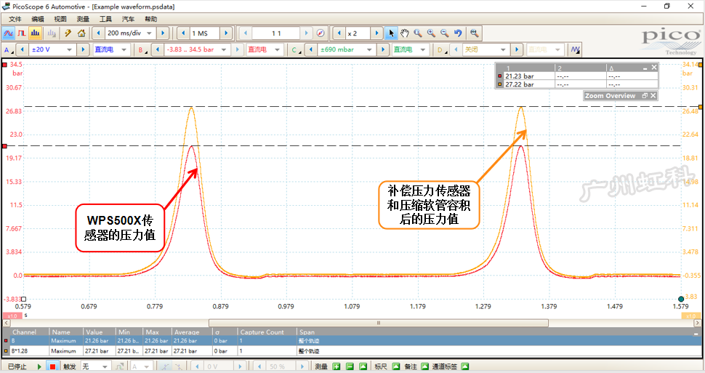Click the zoom in magnifier icon

(x=431, y=33)
